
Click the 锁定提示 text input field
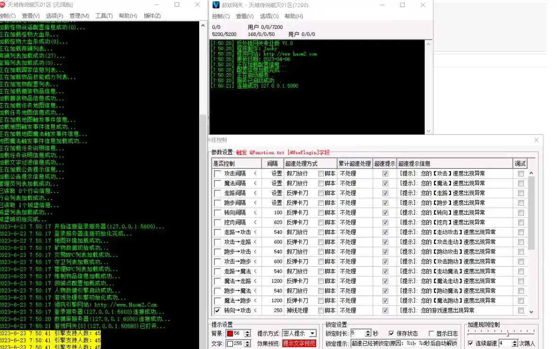point(405,343)
